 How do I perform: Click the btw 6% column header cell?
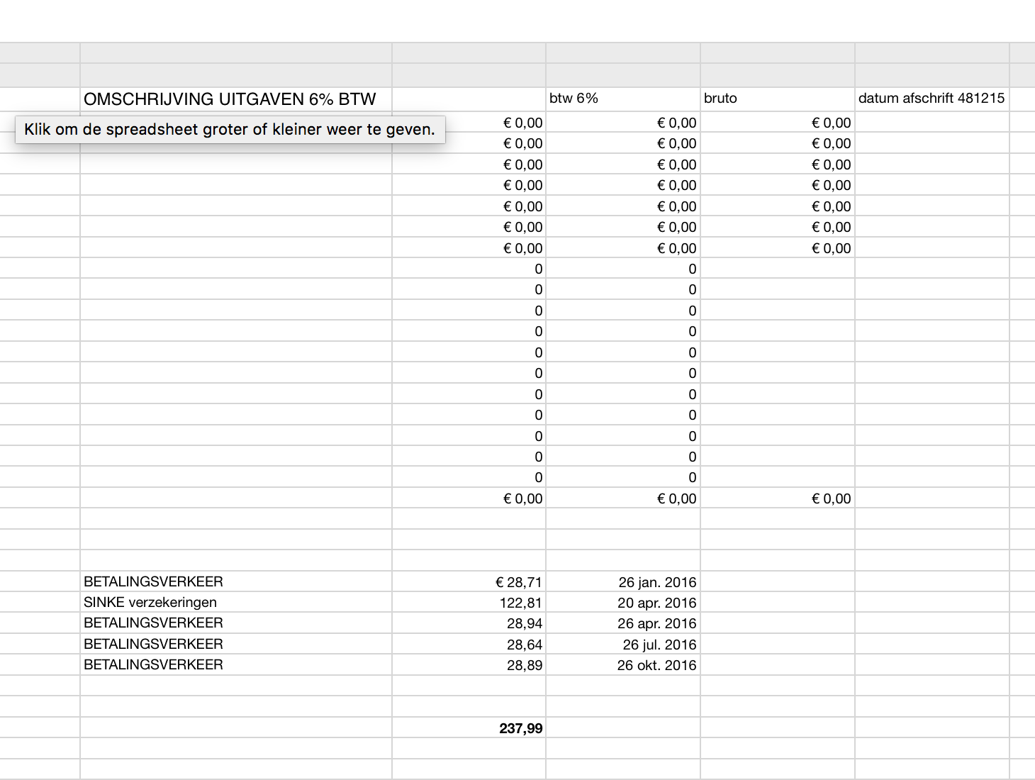(623, 99)
